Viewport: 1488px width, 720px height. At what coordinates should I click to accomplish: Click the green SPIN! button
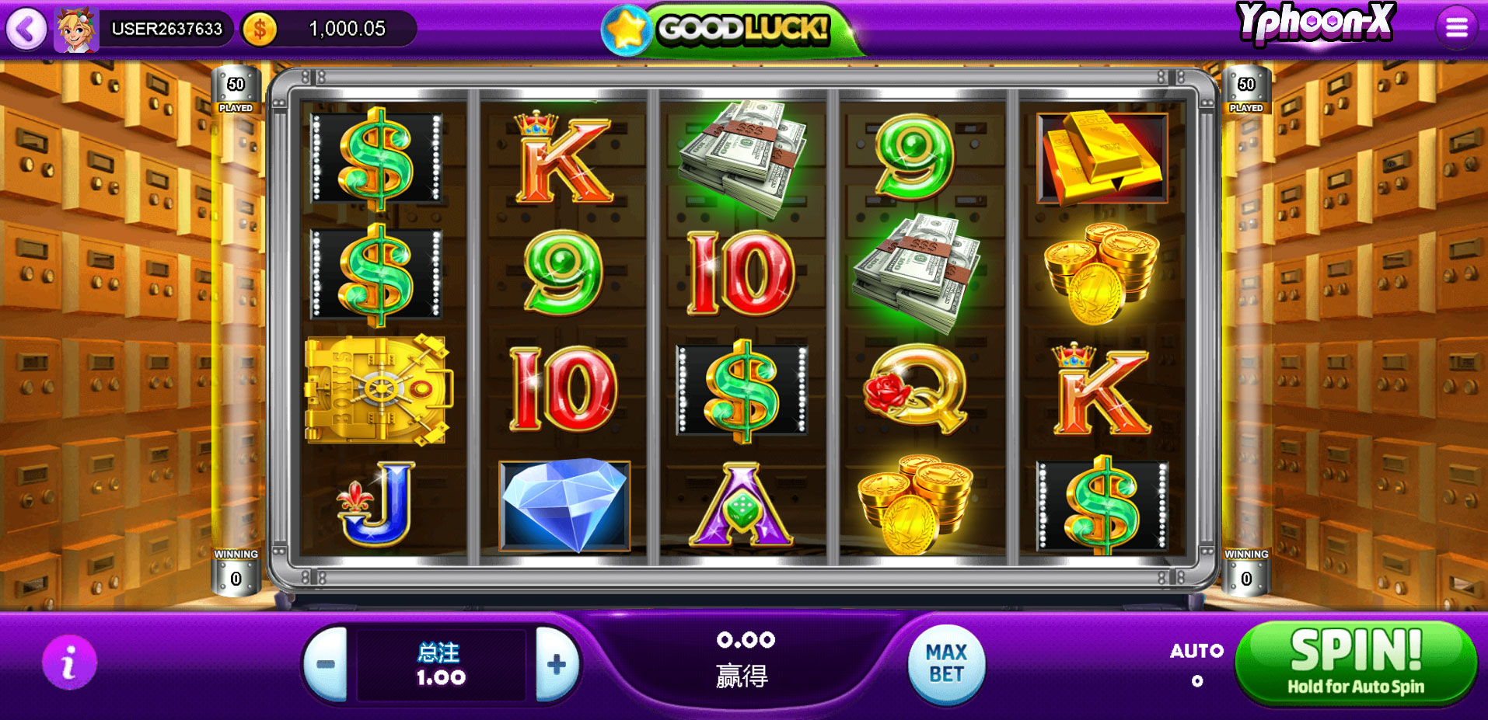coord(1356,663)
